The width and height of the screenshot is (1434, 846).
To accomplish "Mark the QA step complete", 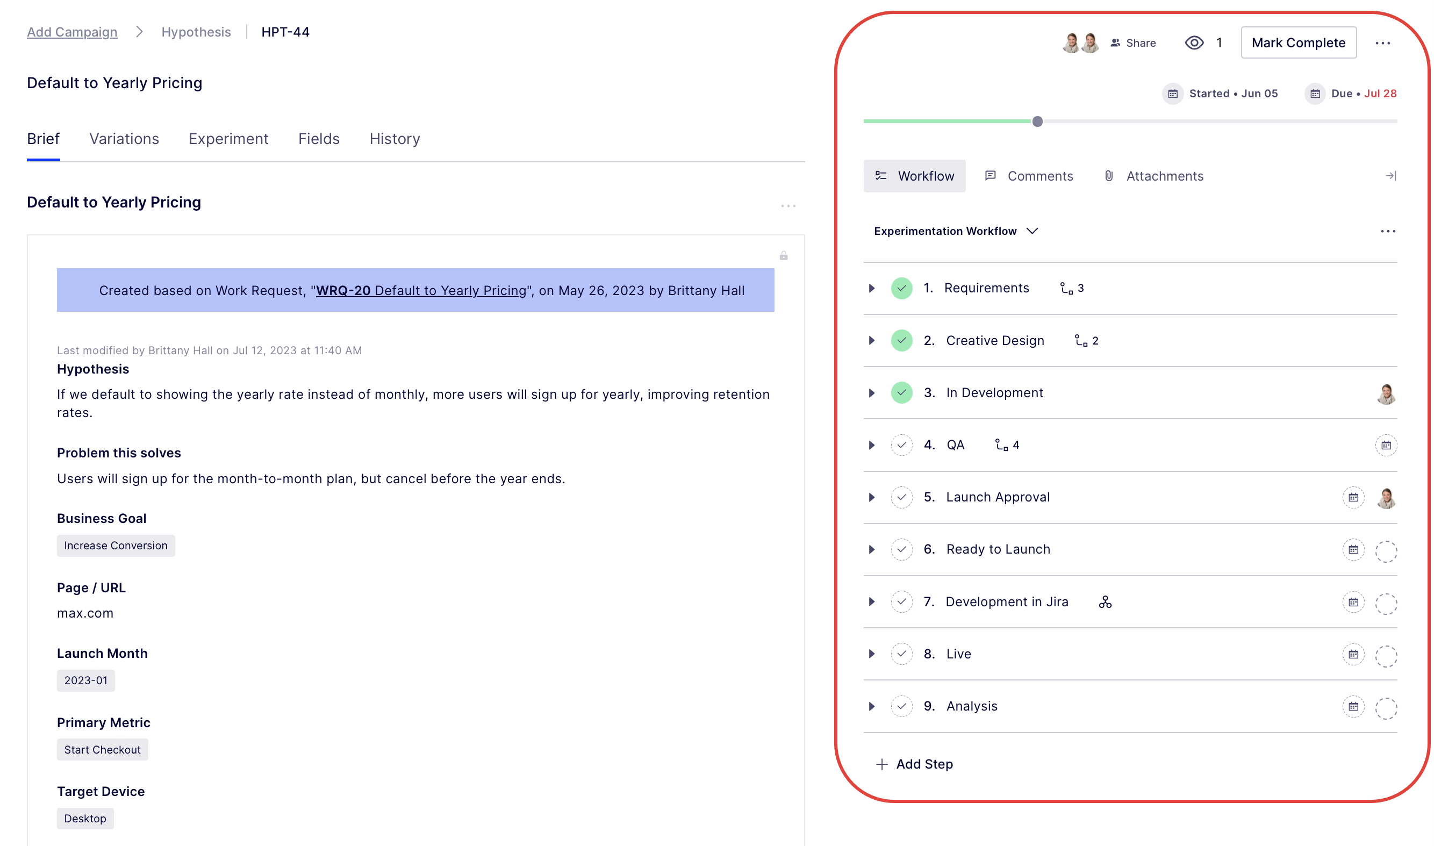I will 901,445.
